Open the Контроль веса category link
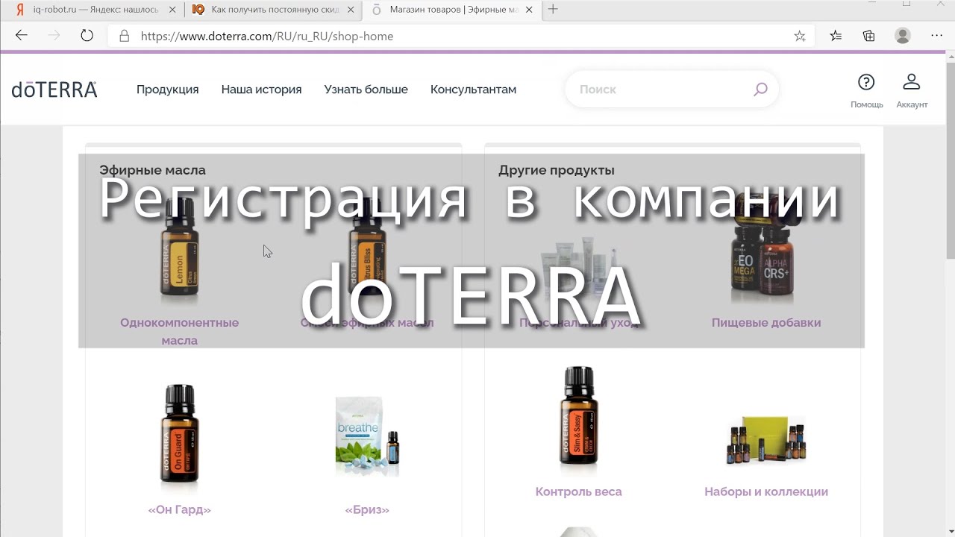 coord(578,492)
